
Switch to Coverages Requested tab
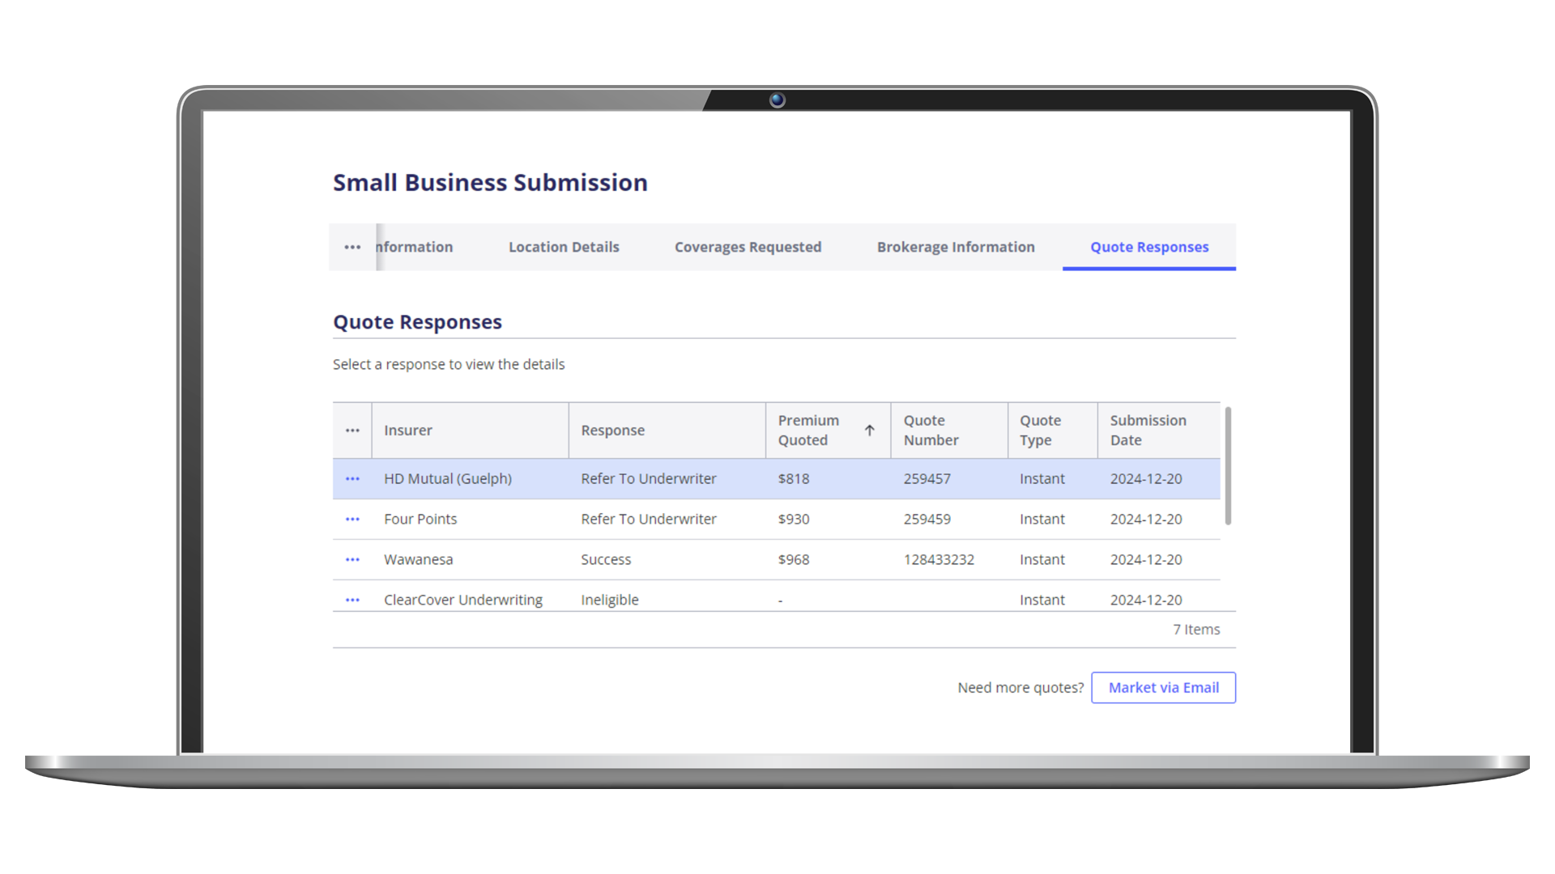click(748, 247)
